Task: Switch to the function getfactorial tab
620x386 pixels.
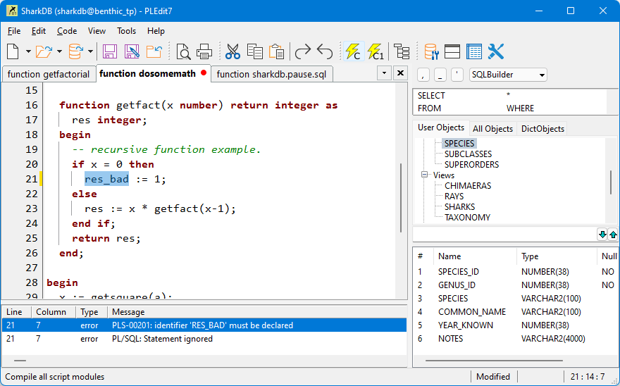Action: pos(49,74)
